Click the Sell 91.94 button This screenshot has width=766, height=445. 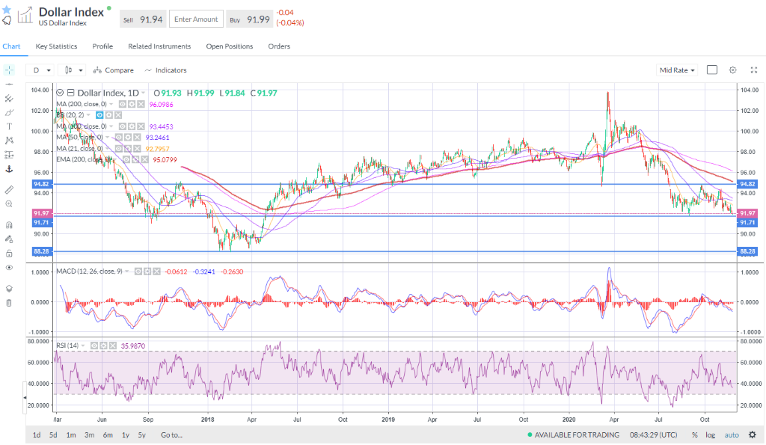[x=143, y=19]
